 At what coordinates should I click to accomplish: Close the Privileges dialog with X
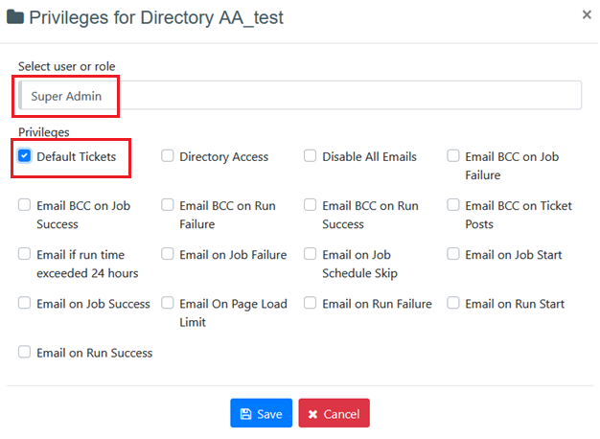click(x=587, y=14)
